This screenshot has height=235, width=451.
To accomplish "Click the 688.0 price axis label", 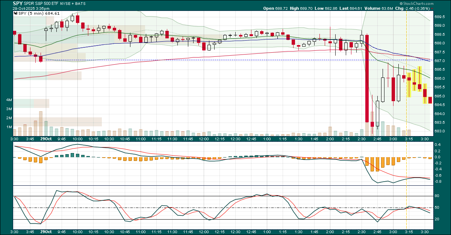I will pyautogui.click(x=439, y=43).
